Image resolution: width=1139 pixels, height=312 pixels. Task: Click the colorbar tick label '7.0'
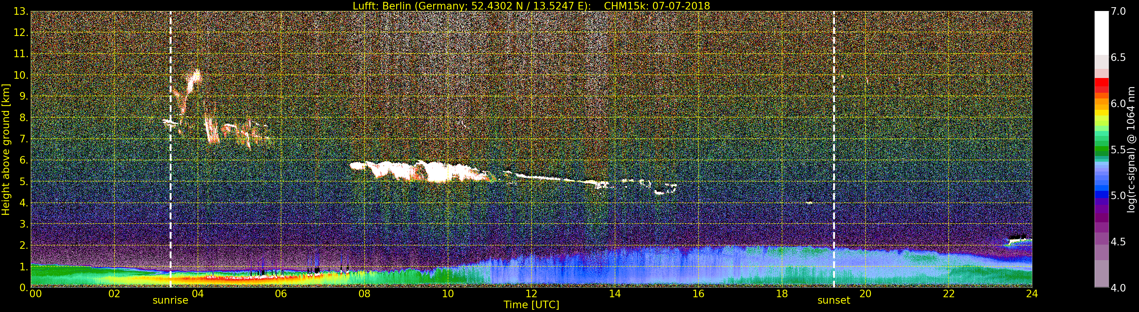[1118, 11]
